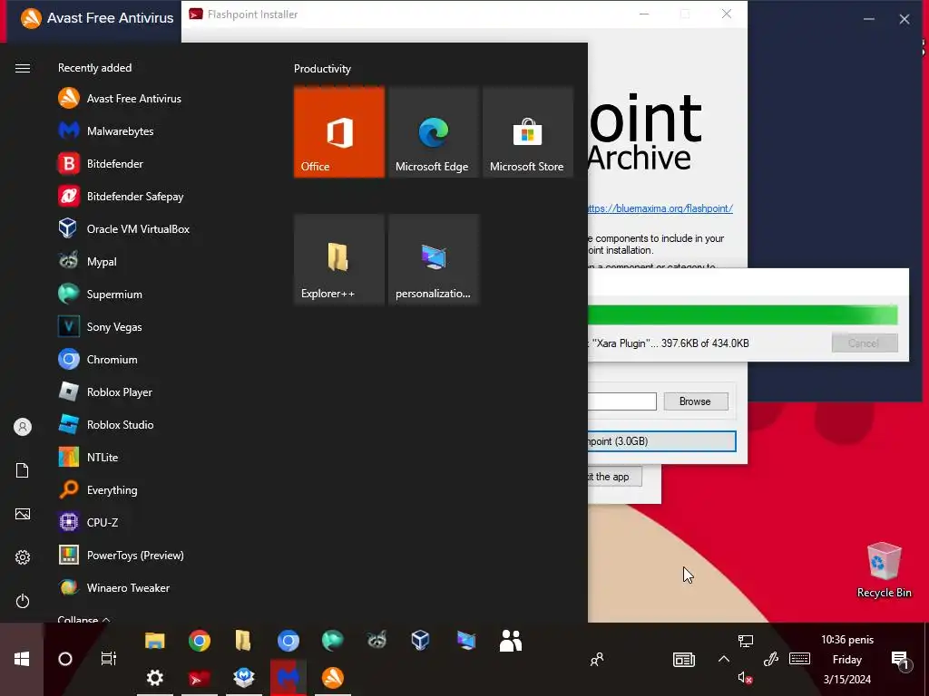The height and width of the screenshot is (696, 929).
Task: Open the bluemaxima.org/flashpoint link
Action: (x=660, y=208)
